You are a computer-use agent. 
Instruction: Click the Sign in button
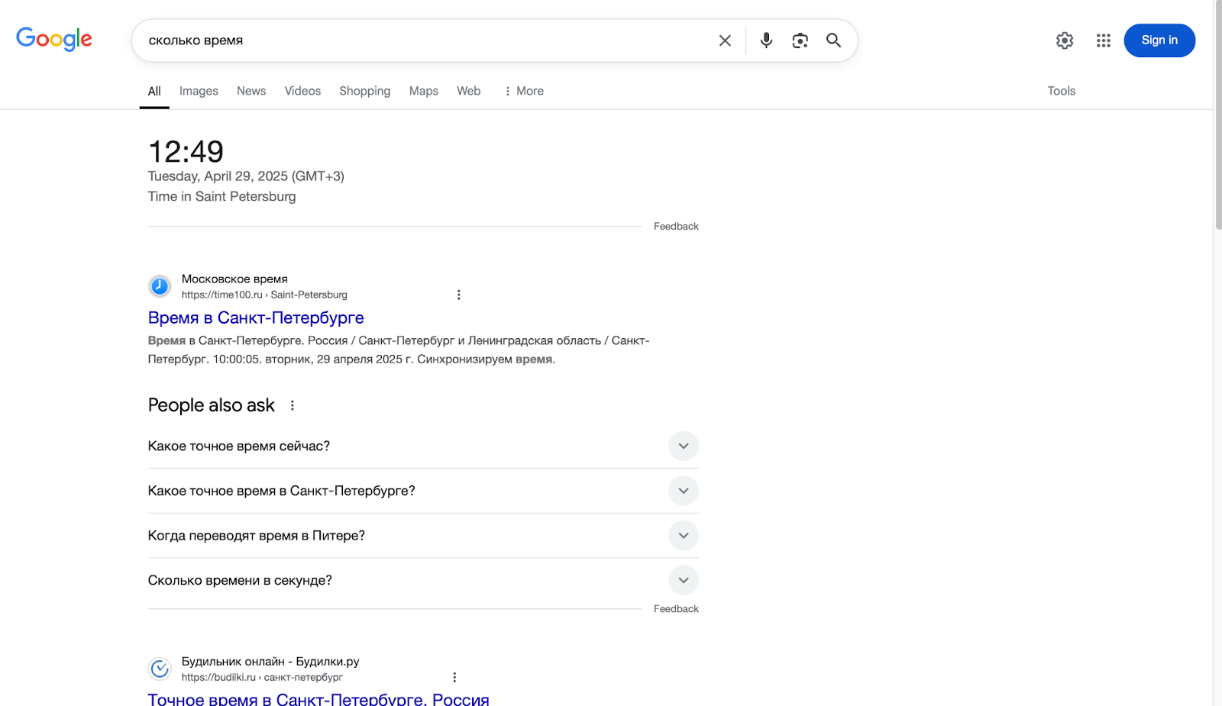click(x=1159, y=40)
